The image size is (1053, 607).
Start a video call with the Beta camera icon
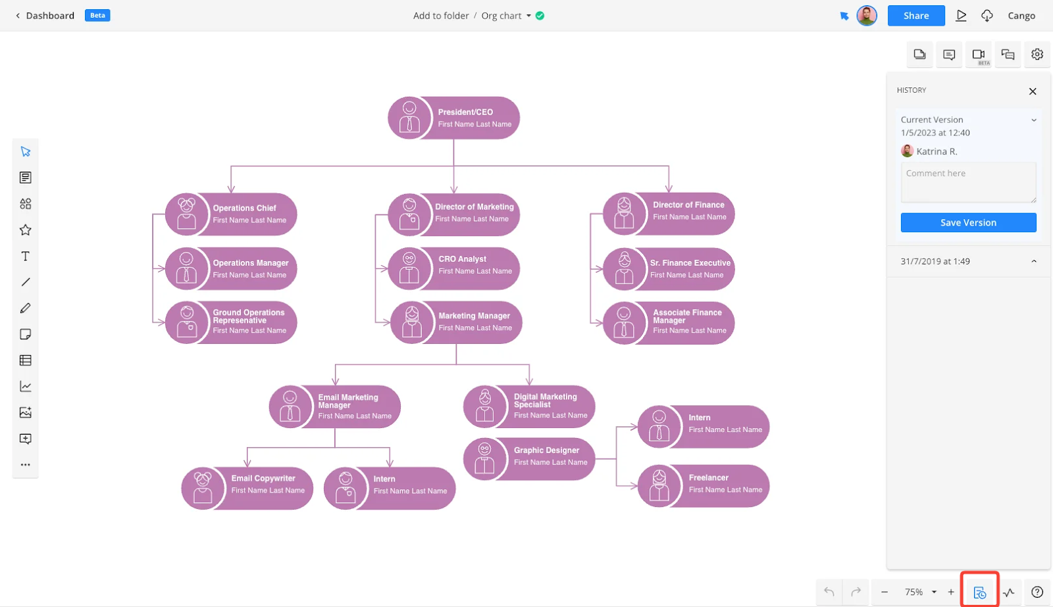click(978, 55)
